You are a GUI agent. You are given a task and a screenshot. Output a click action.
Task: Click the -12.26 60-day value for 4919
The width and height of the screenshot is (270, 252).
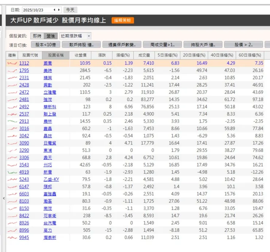click(x=257, y=172)
